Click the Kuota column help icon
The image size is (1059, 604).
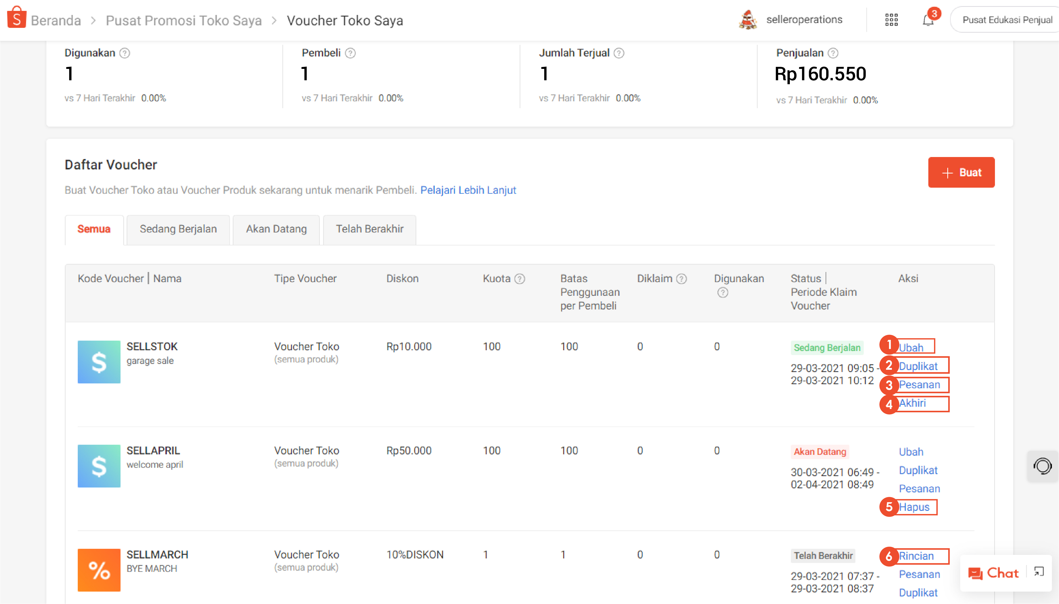(x=520, y=279)
